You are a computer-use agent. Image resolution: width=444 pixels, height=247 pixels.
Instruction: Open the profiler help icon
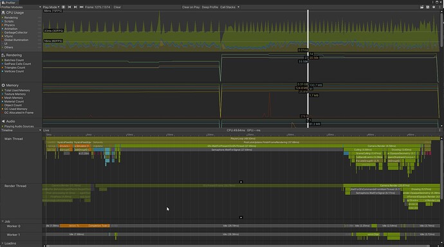pos(434,7)
